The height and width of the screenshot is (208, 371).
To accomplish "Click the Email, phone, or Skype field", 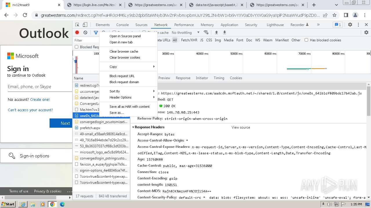I will point(40,87).
